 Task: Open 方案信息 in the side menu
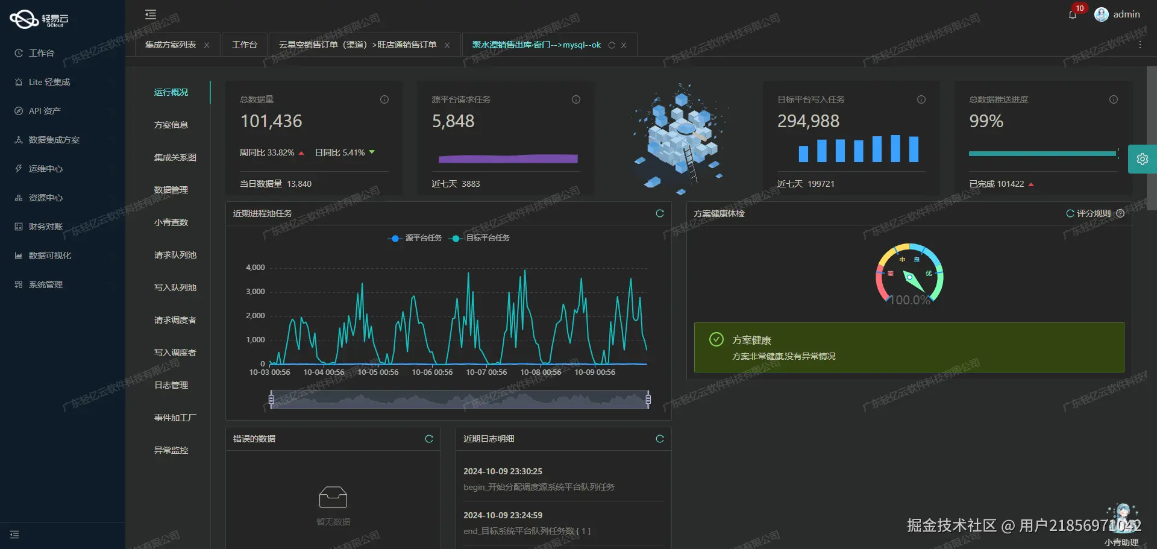(171, 125)
